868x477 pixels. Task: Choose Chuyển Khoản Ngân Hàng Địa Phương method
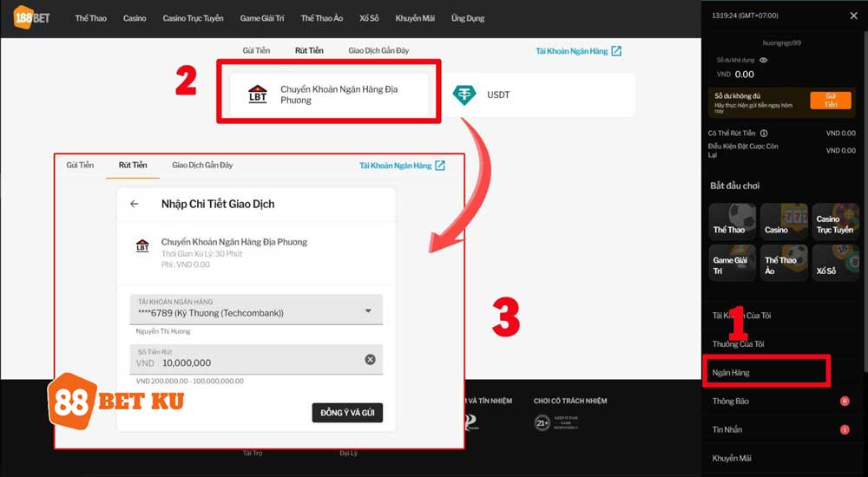329,95
